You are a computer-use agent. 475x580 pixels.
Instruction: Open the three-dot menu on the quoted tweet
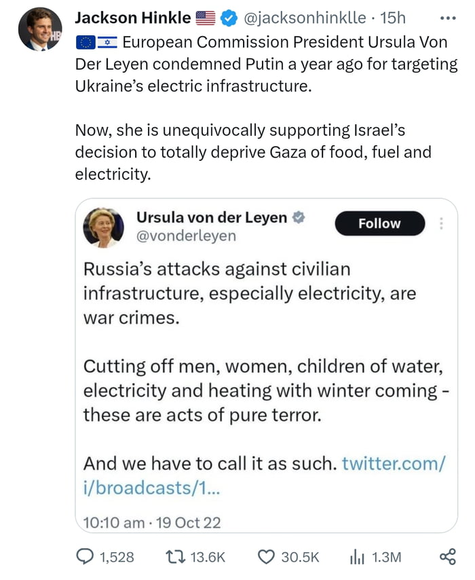[x=442, y=223]
